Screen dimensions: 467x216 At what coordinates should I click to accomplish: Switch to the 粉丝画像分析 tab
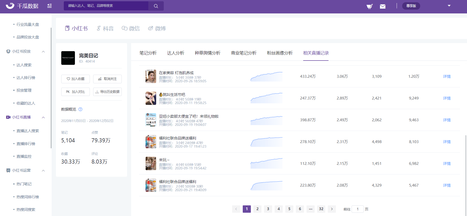(280, 53)
